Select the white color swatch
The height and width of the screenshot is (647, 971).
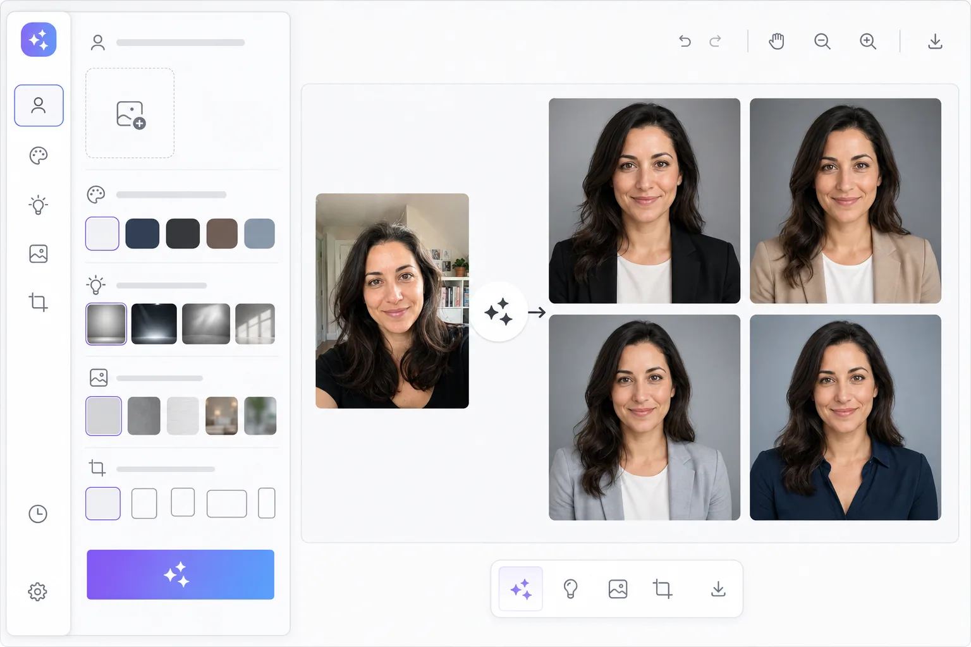click(102, 234)
